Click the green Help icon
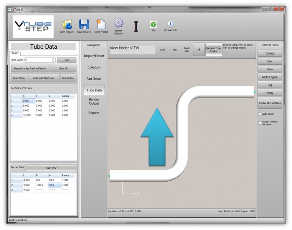The image size is (292, 230). pos(153,25)
